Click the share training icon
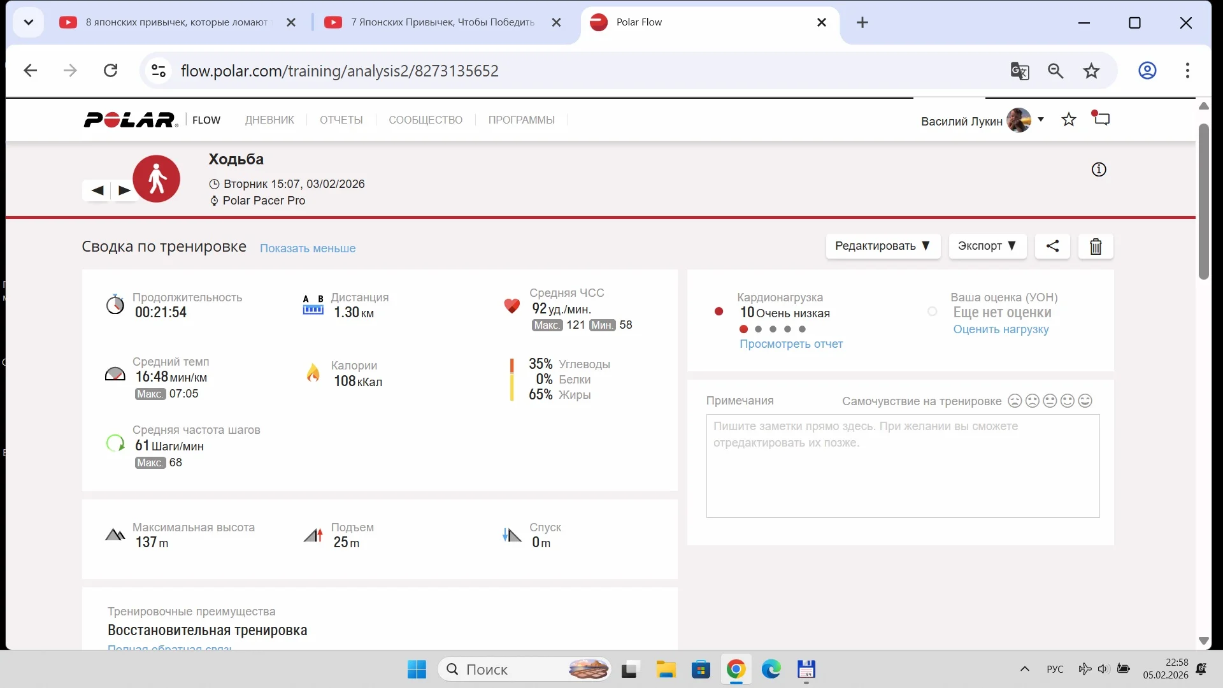 pos(1052,246)
